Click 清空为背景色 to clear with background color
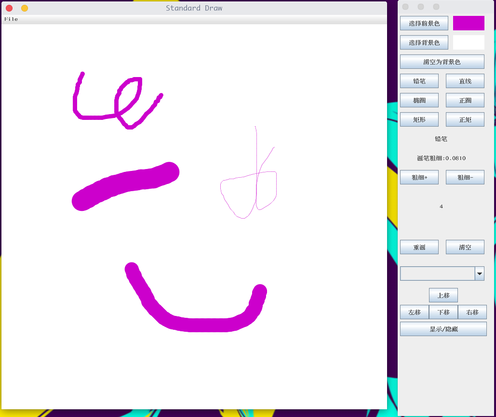Screen dimensions: 496x417 (442, 62)
